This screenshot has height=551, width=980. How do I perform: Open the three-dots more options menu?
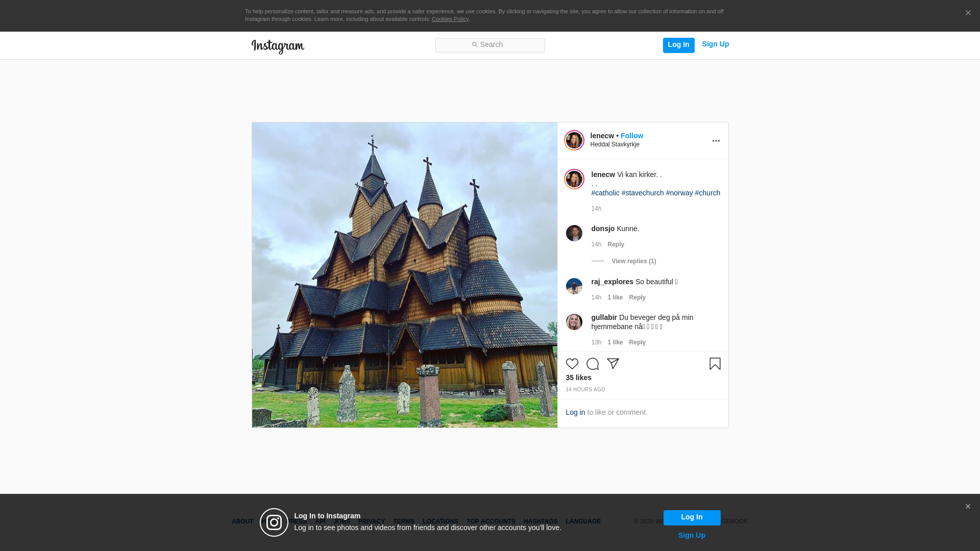click(716, 141)
